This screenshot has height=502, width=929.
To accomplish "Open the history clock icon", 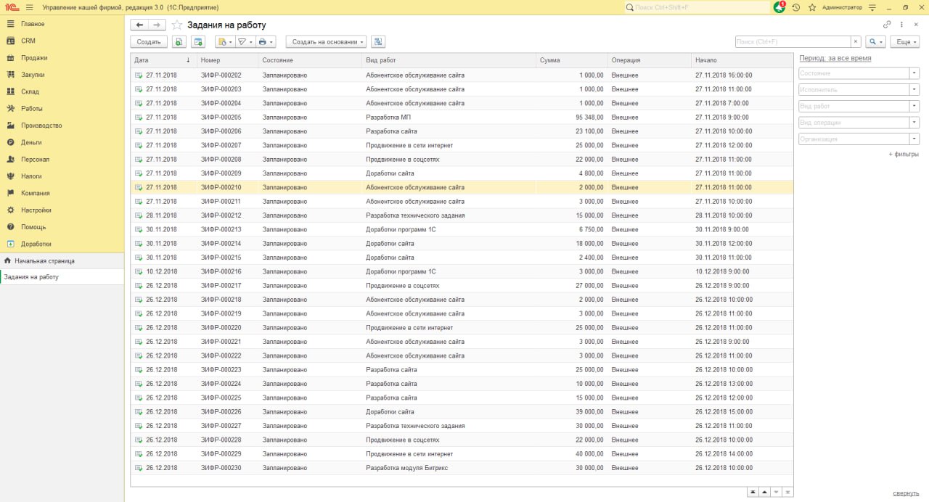I will click(796, 7).
